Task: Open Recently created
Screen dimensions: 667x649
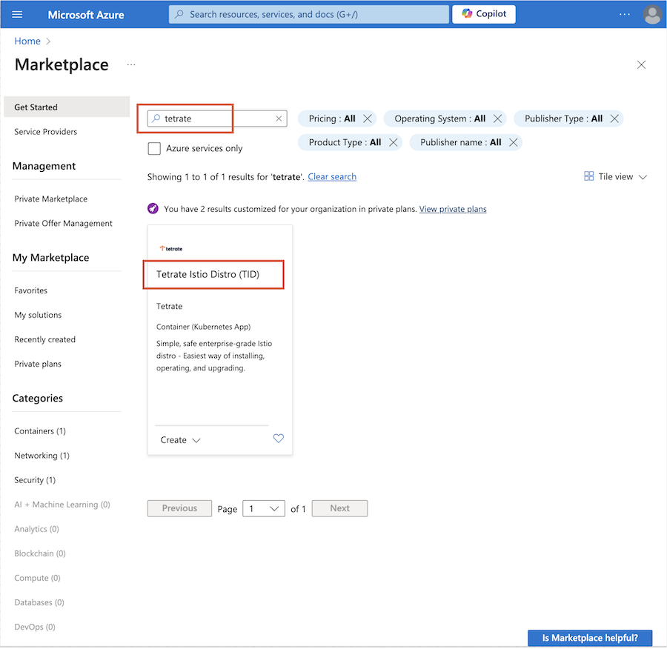Action: [44, 340]
